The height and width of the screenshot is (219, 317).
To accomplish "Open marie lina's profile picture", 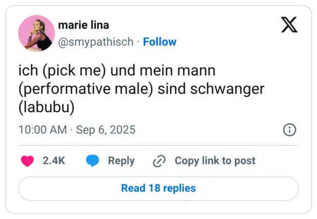I will tap(36, 33).
